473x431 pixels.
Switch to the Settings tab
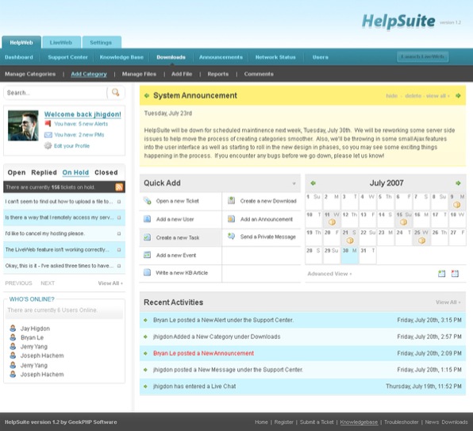(x=101, y=43)
